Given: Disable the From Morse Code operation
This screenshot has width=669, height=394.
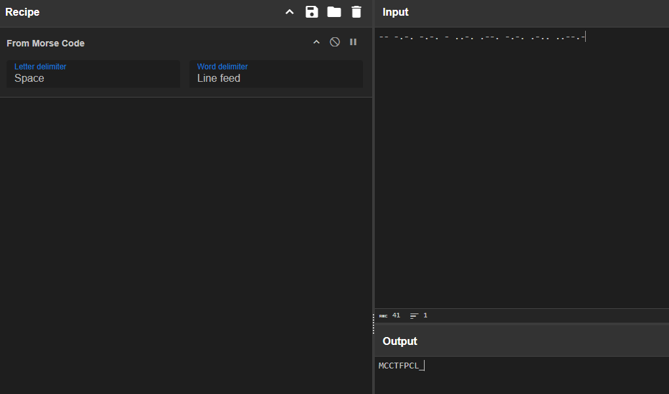Looking at the screenshot, I should click(x=335, y=43).
